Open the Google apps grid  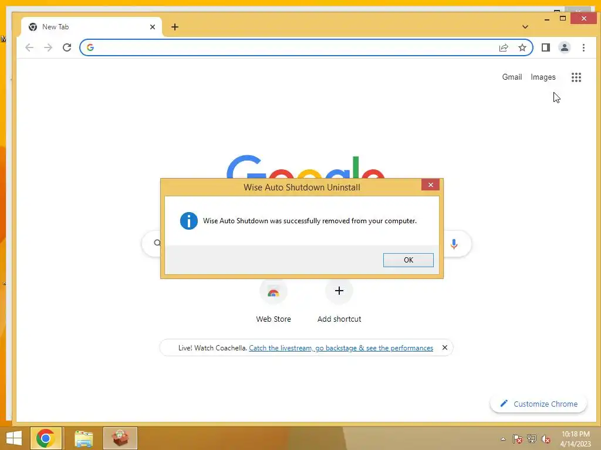[x=576, y=77]
